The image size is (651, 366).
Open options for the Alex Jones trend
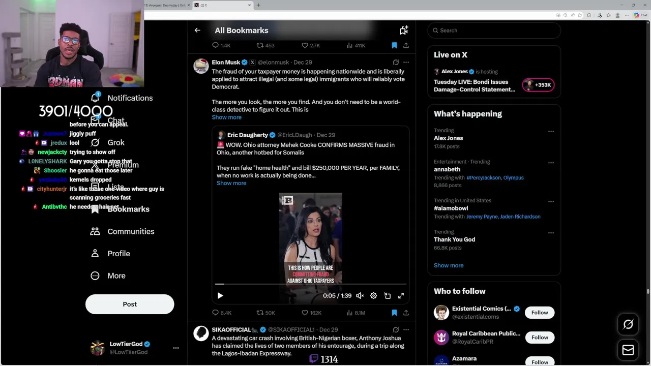point(551,132)
